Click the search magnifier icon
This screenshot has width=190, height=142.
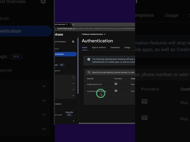click(89, 72)
